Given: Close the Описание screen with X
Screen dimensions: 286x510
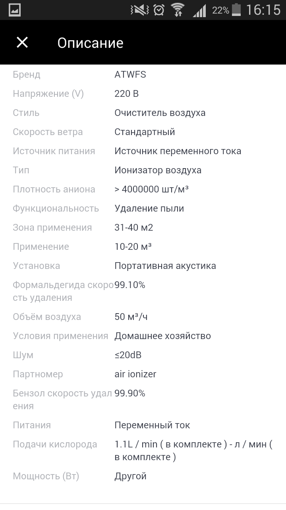Looking at the screenshot, I should [22, 43].
